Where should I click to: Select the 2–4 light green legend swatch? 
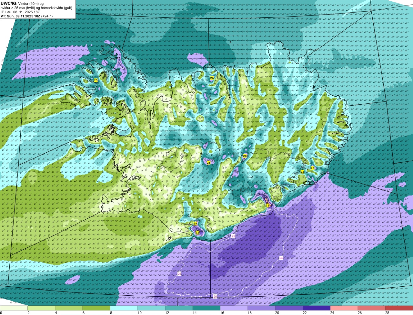point(41,308)
